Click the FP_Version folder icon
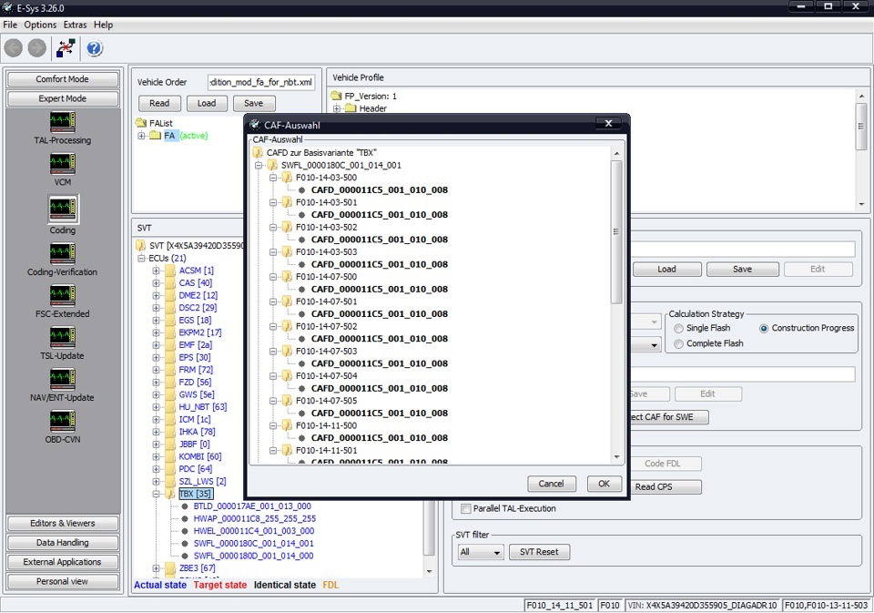The height and width of the screenshot is (613, 874). [x=336, y=96]
